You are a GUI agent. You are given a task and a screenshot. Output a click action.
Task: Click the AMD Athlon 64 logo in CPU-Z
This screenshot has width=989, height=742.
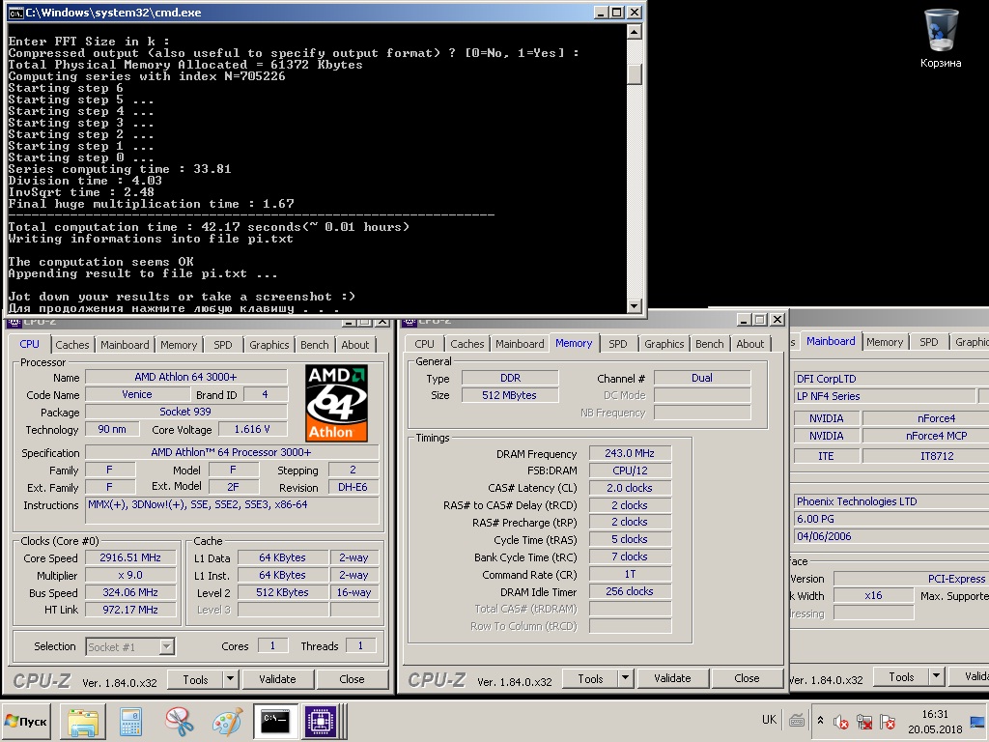tap(337, 404)
